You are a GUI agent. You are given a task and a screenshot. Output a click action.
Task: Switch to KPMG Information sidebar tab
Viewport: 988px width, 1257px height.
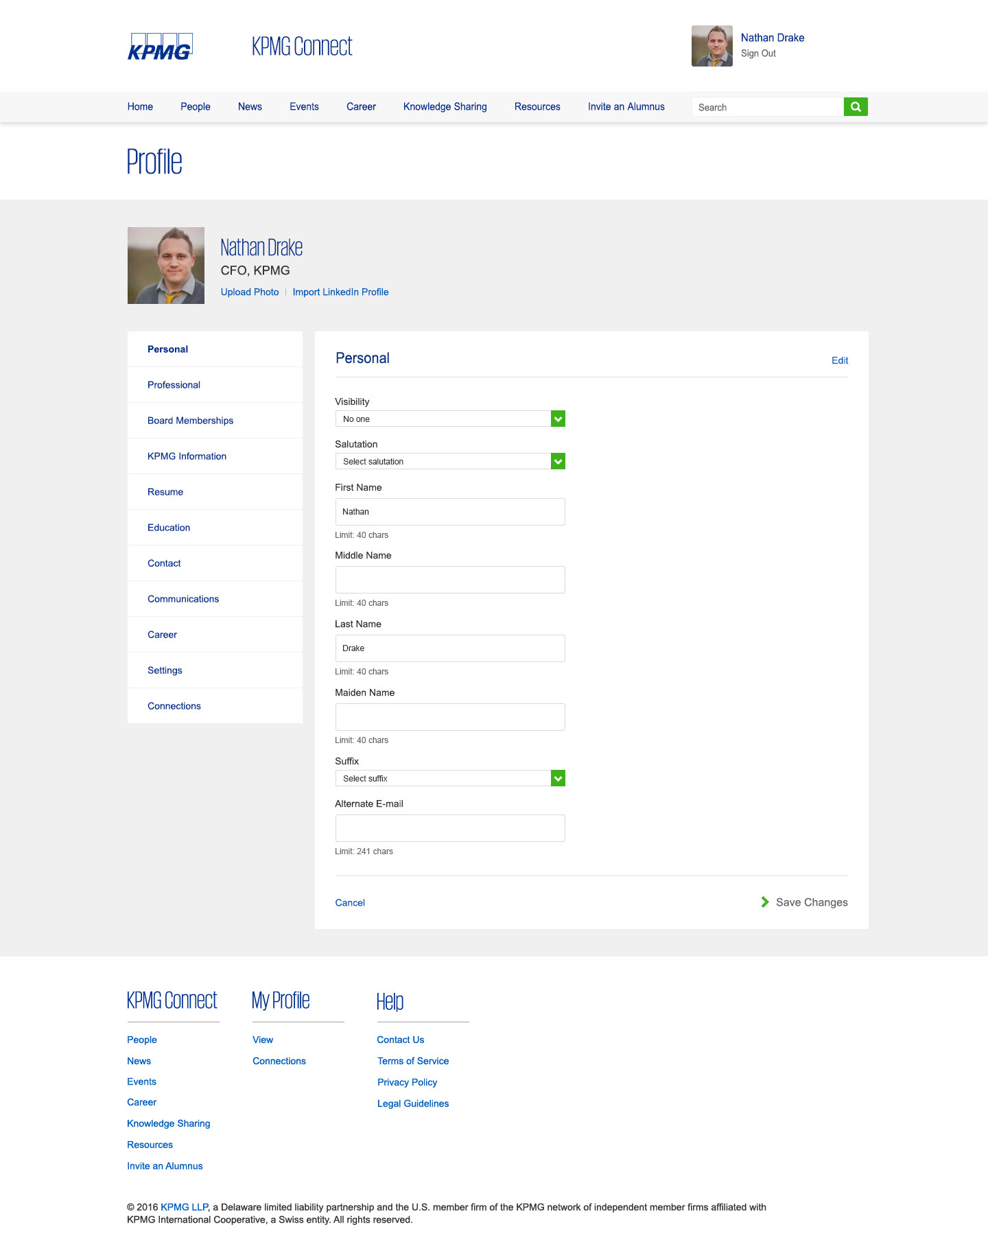tap(215, 456)
